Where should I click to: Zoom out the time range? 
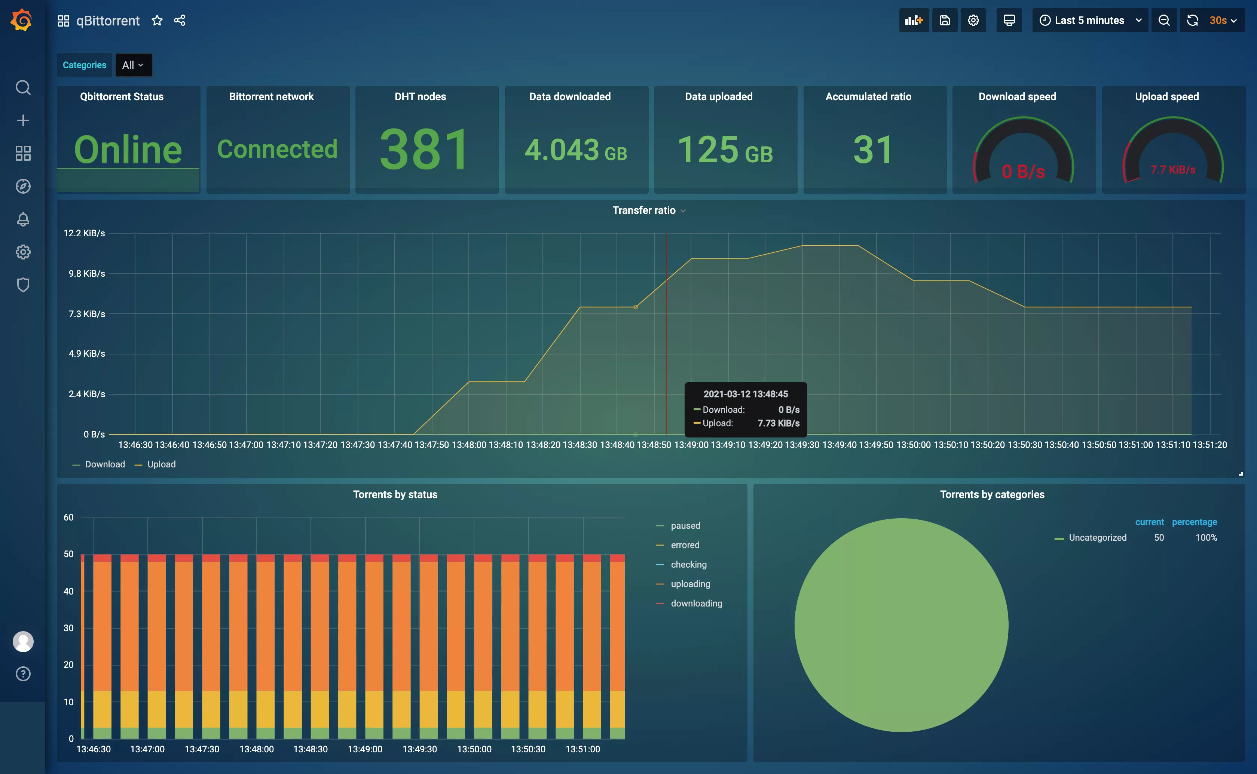(1164, 21)
